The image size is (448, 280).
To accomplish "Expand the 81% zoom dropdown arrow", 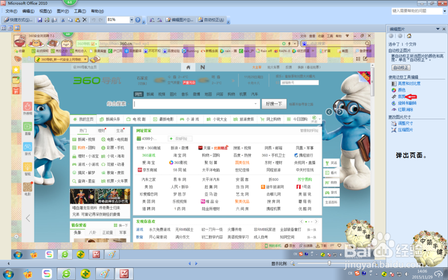I will tap(132, 20).
